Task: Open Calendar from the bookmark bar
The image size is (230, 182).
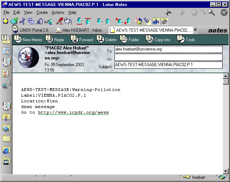Action: coord(6,51)
